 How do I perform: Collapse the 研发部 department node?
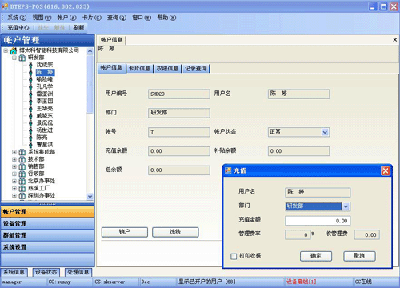14,58
